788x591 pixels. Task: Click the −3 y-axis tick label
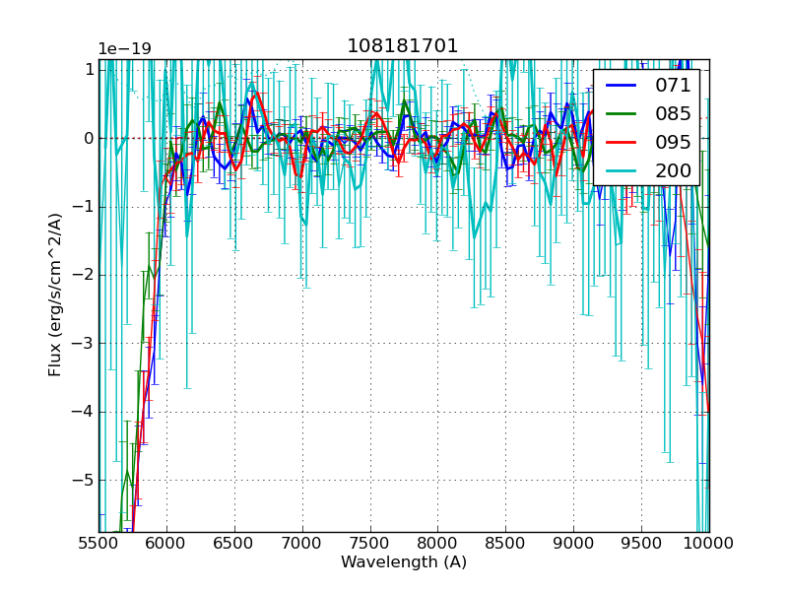(x=83, y=344)
